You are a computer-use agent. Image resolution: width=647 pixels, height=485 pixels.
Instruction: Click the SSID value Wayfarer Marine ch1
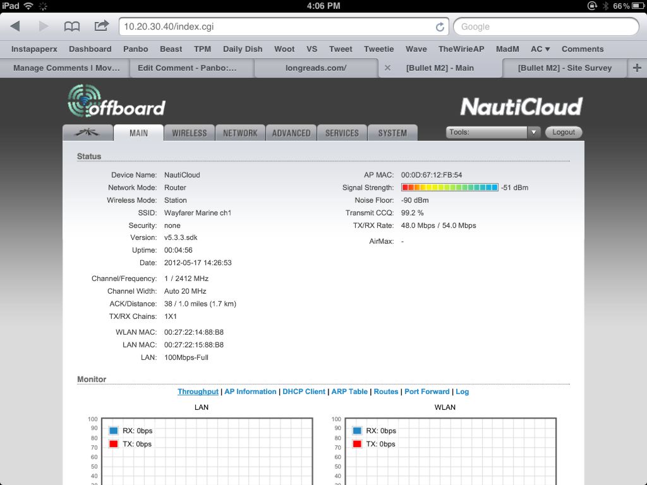click(198, 213)
